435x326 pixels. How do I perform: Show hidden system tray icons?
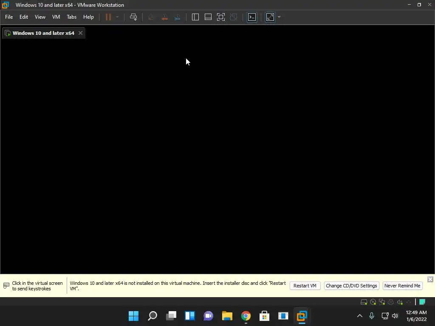(360, 316)
